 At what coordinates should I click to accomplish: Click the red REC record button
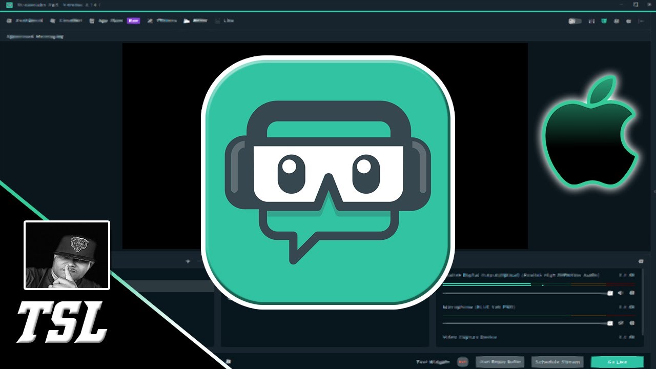463,362
